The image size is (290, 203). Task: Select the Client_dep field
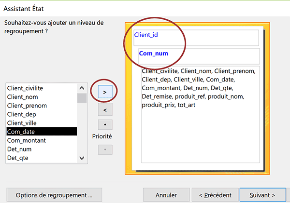(42, 114)
